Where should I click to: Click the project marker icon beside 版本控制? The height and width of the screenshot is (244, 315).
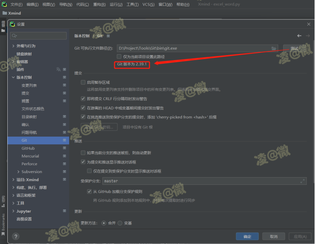click(x=65, y=77)
